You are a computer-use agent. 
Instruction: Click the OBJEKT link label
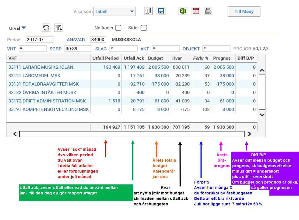tap(191, 49)
